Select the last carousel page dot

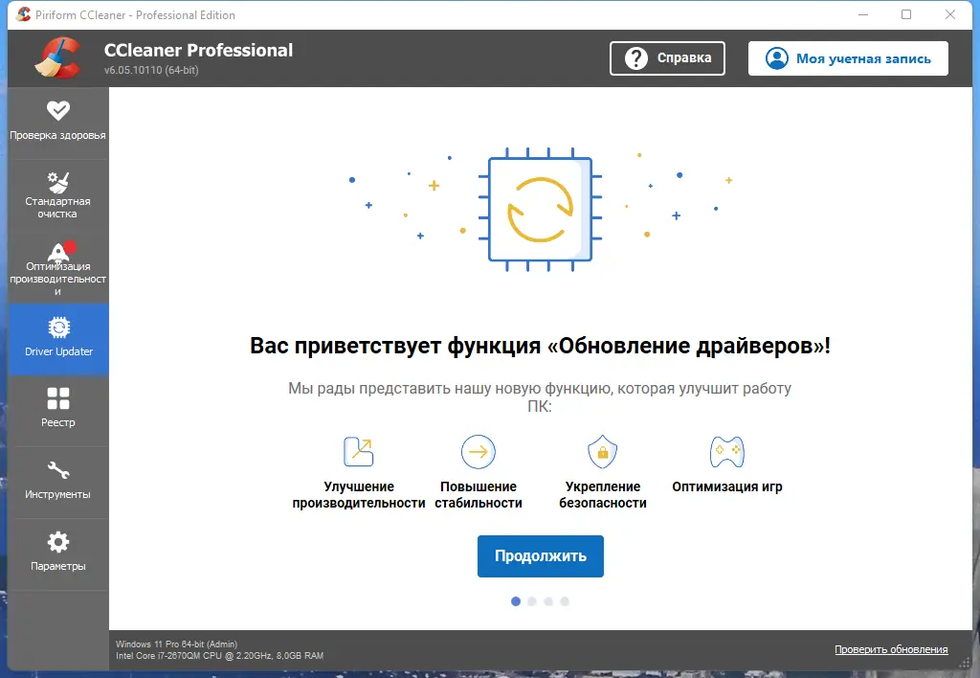(565, 601)
